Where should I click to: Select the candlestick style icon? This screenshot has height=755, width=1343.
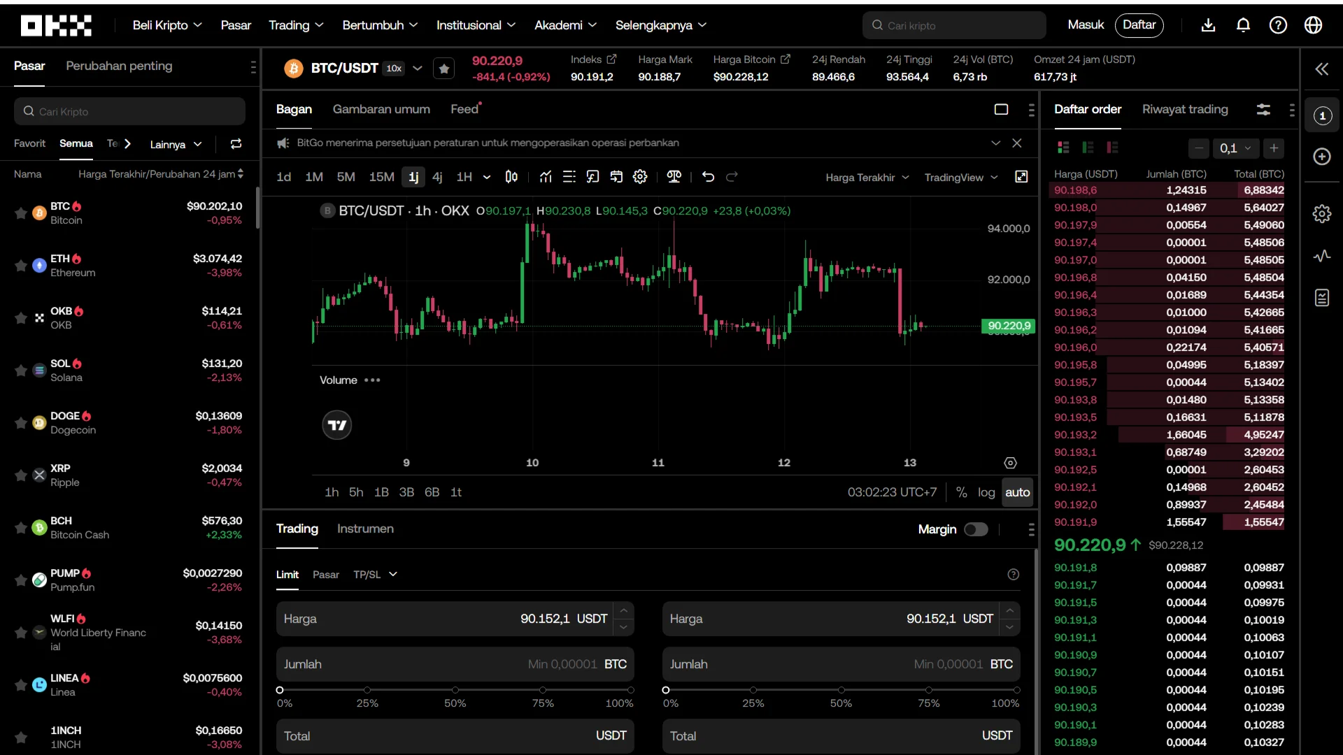(511, 177)
